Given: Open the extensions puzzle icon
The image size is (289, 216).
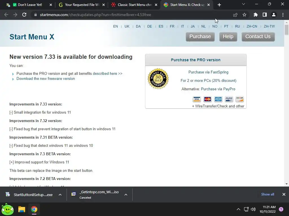Looking at the screenshot, I should click(255, 15).
